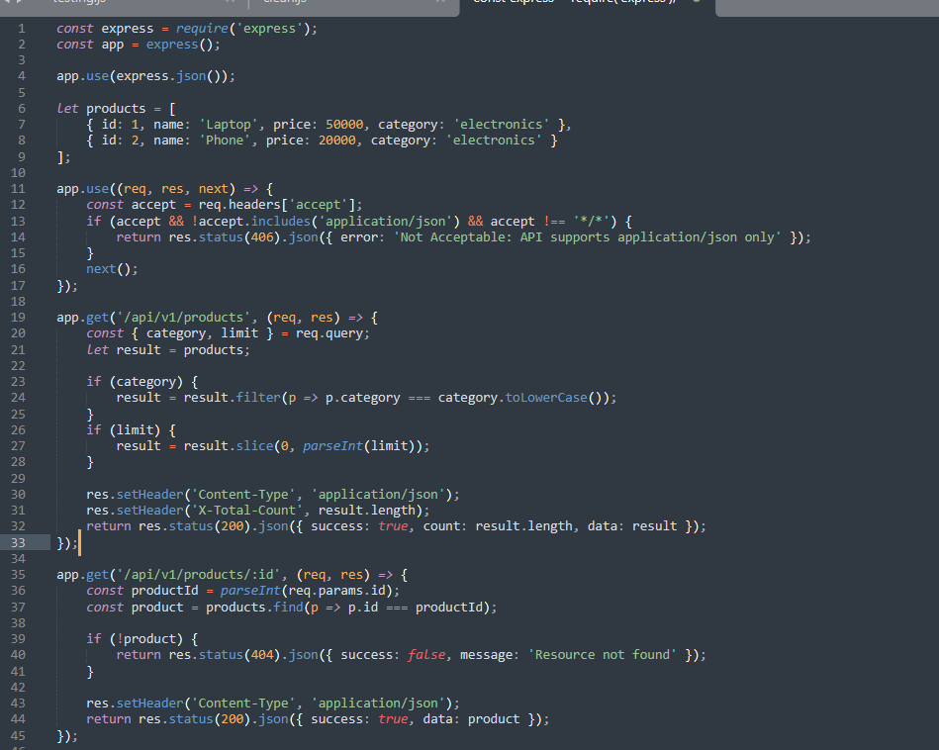939x750 pixels.
Task: Click 'toLowerCase' method call
Action: click(x=546, y=398)
